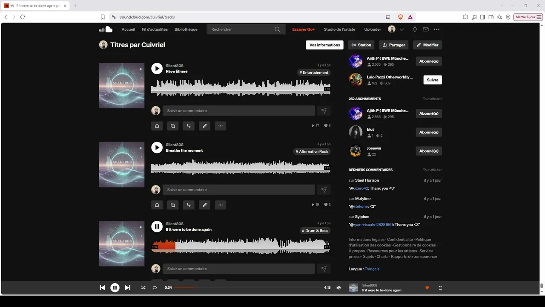
Task: Play the track Rêve Éthéré
Action: (x=157, y=68)
